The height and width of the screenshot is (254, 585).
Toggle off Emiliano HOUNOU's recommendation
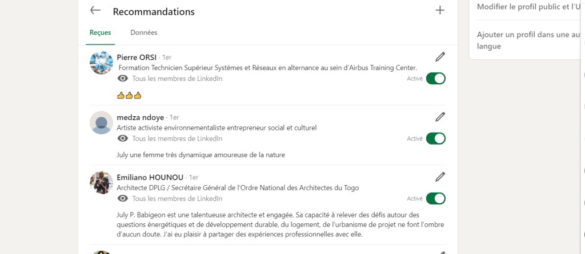click(435, 199)
